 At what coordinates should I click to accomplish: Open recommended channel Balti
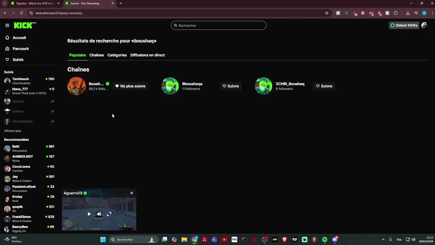(x=29, y=148)
